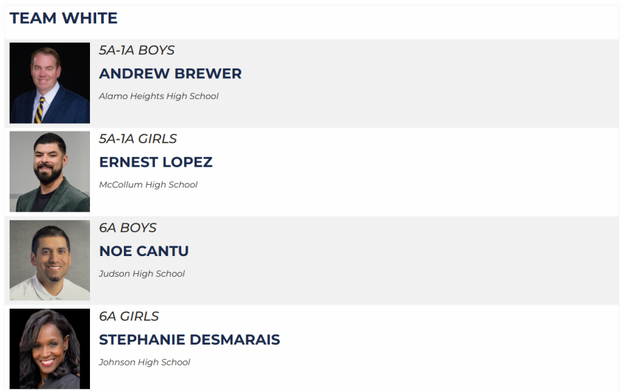
Task: Click the Andrew Brewer name link
Action: [170, 73]
